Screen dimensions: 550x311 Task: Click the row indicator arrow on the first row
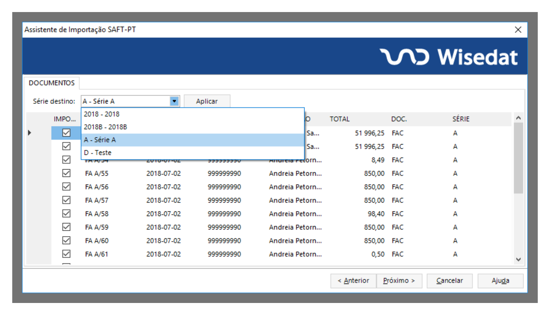point(30,133)
